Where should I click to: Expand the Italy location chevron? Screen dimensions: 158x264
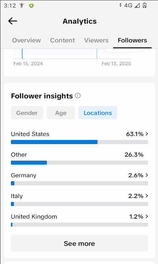tap(147, 196)
